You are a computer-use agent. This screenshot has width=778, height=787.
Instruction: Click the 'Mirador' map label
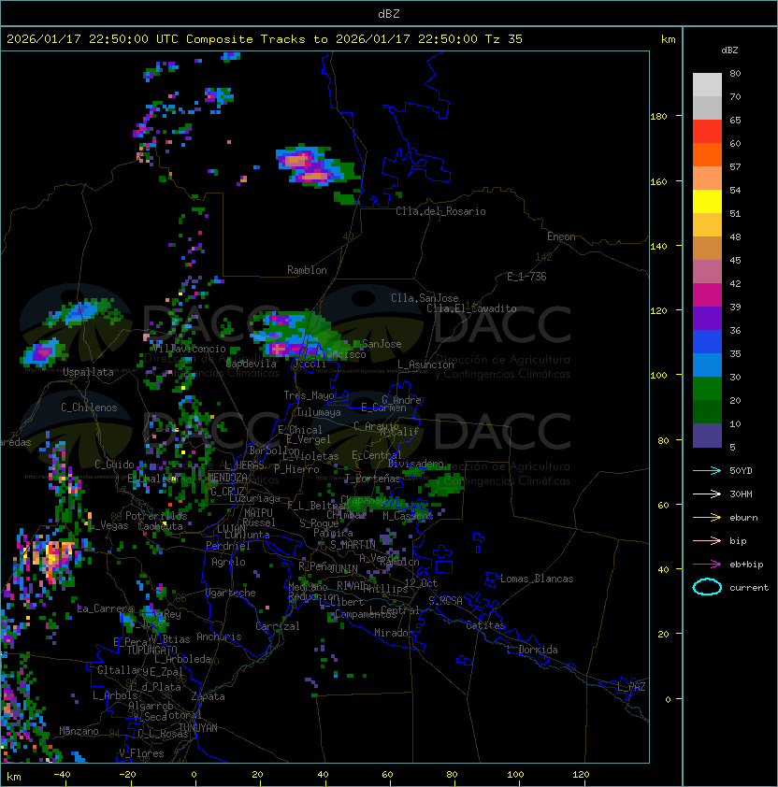[394, 633]
